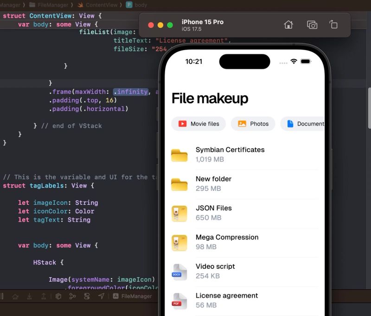Click the "let iconColor: Color" line
Screen dimensions: 371x316
coord(56,211)
